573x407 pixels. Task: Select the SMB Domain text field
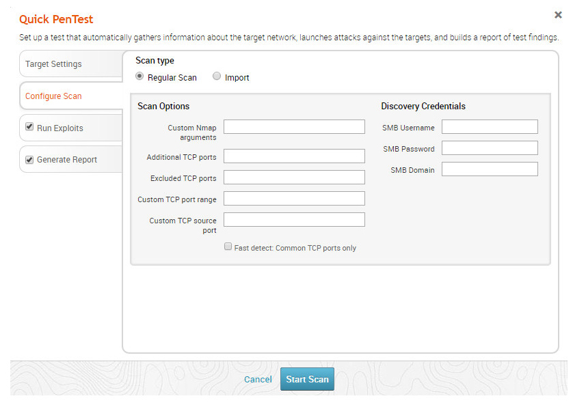490,169
